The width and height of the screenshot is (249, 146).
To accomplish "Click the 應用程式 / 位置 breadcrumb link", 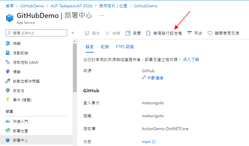I will pyautogui.click(x=113, y=6).
